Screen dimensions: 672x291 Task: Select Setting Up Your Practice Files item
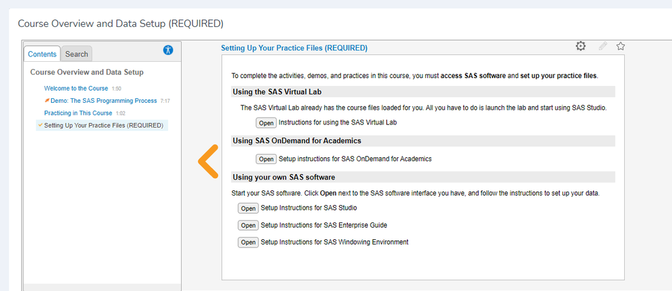(104, 125)
